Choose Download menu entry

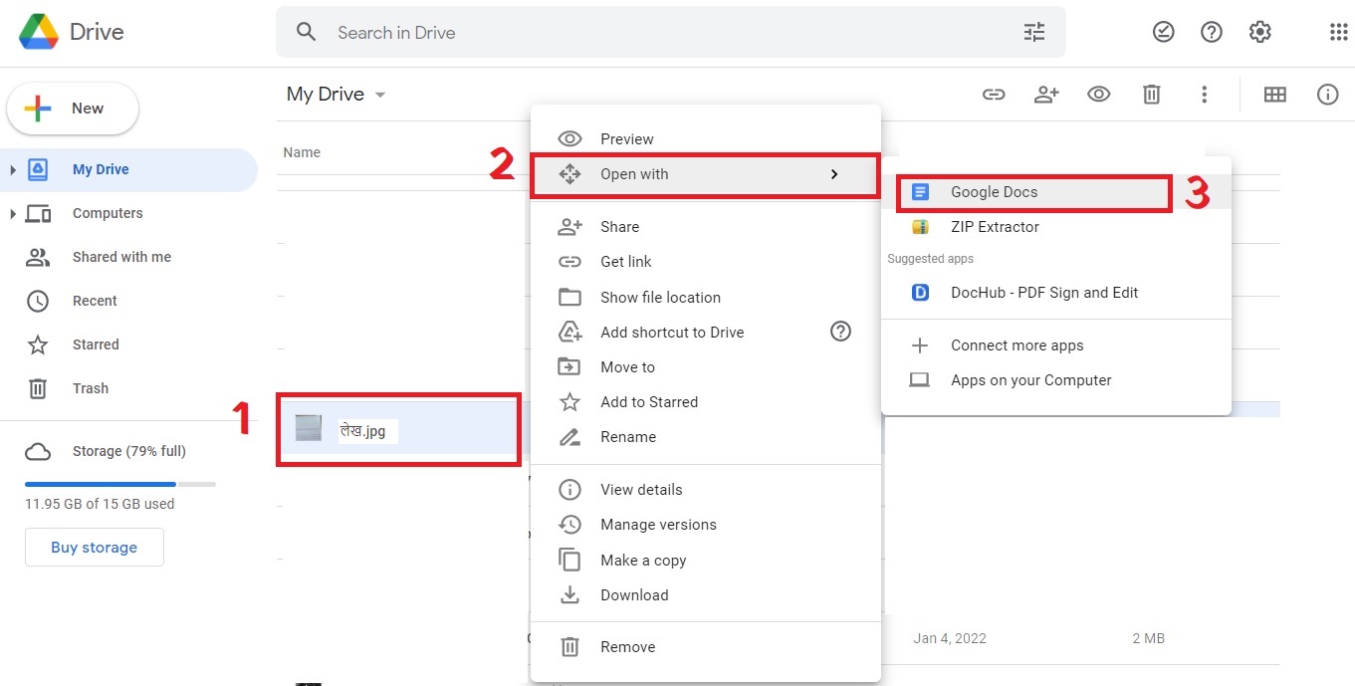point(706,594)
